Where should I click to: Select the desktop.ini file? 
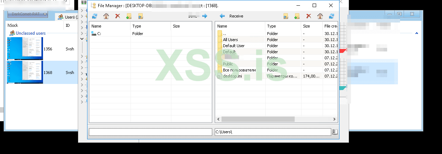pos(276,76)
